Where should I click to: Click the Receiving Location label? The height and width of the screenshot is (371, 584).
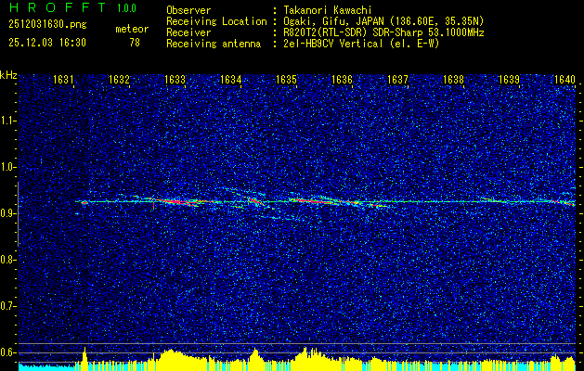point(216,21)
